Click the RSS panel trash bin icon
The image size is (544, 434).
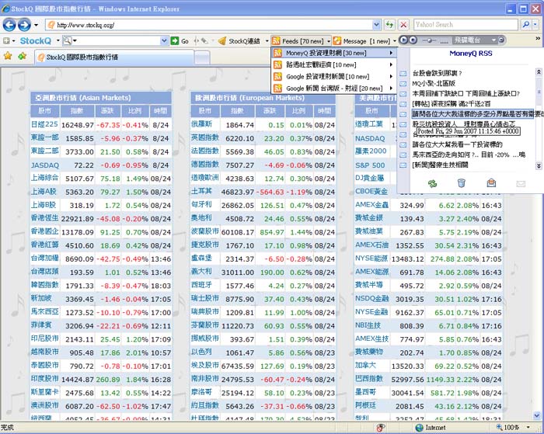click(461, 182)
